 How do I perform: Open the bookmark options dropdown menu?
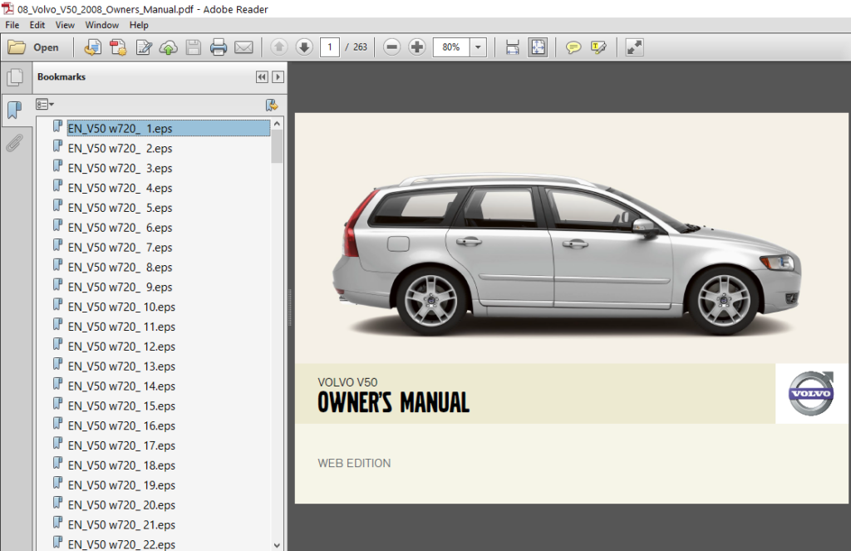pos(45,104)
